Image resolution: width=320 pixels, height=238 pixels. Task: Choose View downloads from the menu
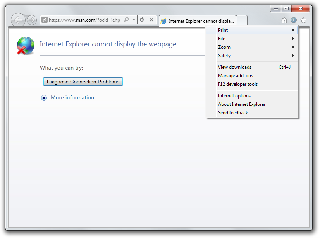[x=251, y=67]
